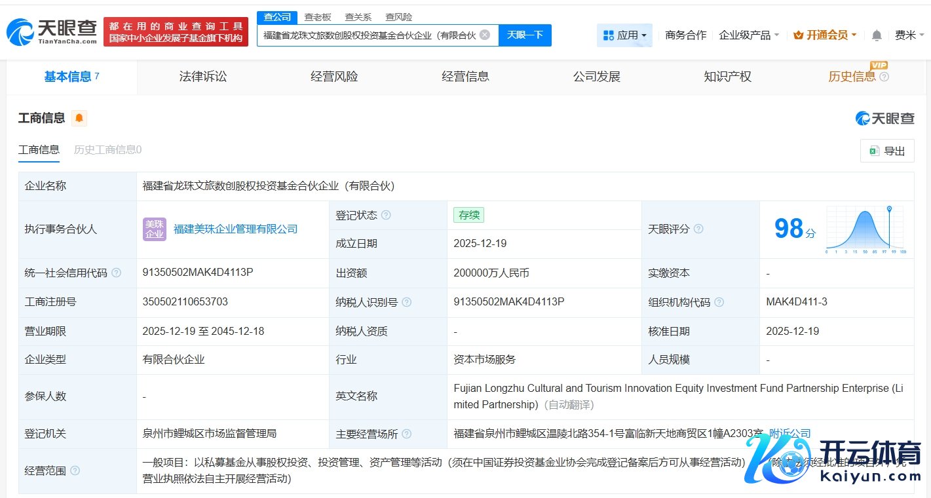931x498 pixels.
Task: Switch to the 法律诉讼 tab
Action: 203,77
